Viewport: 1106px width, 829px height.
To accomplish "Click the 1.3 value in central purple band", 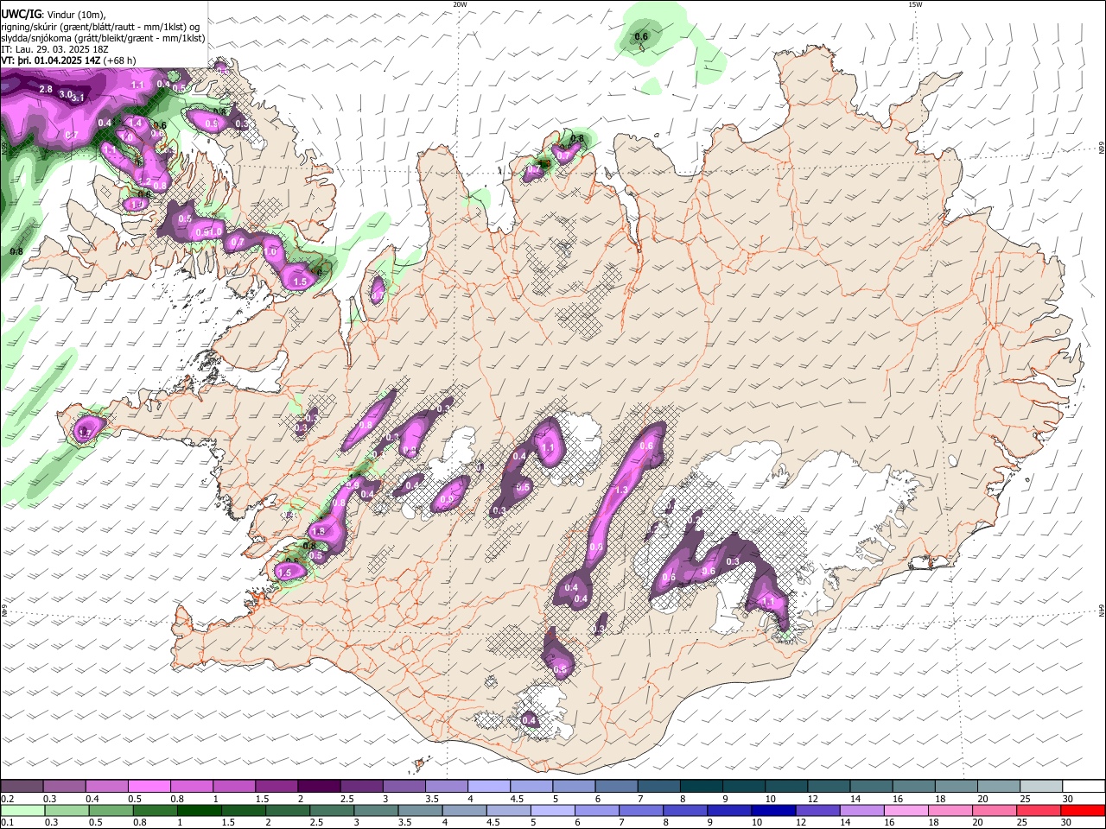I will point(620,490).
